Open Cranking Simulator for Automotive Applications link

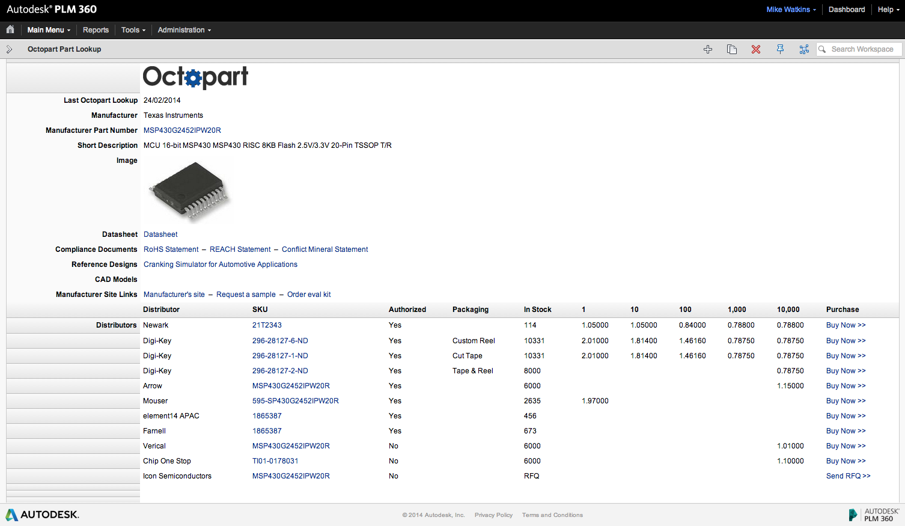coord(221,265)
